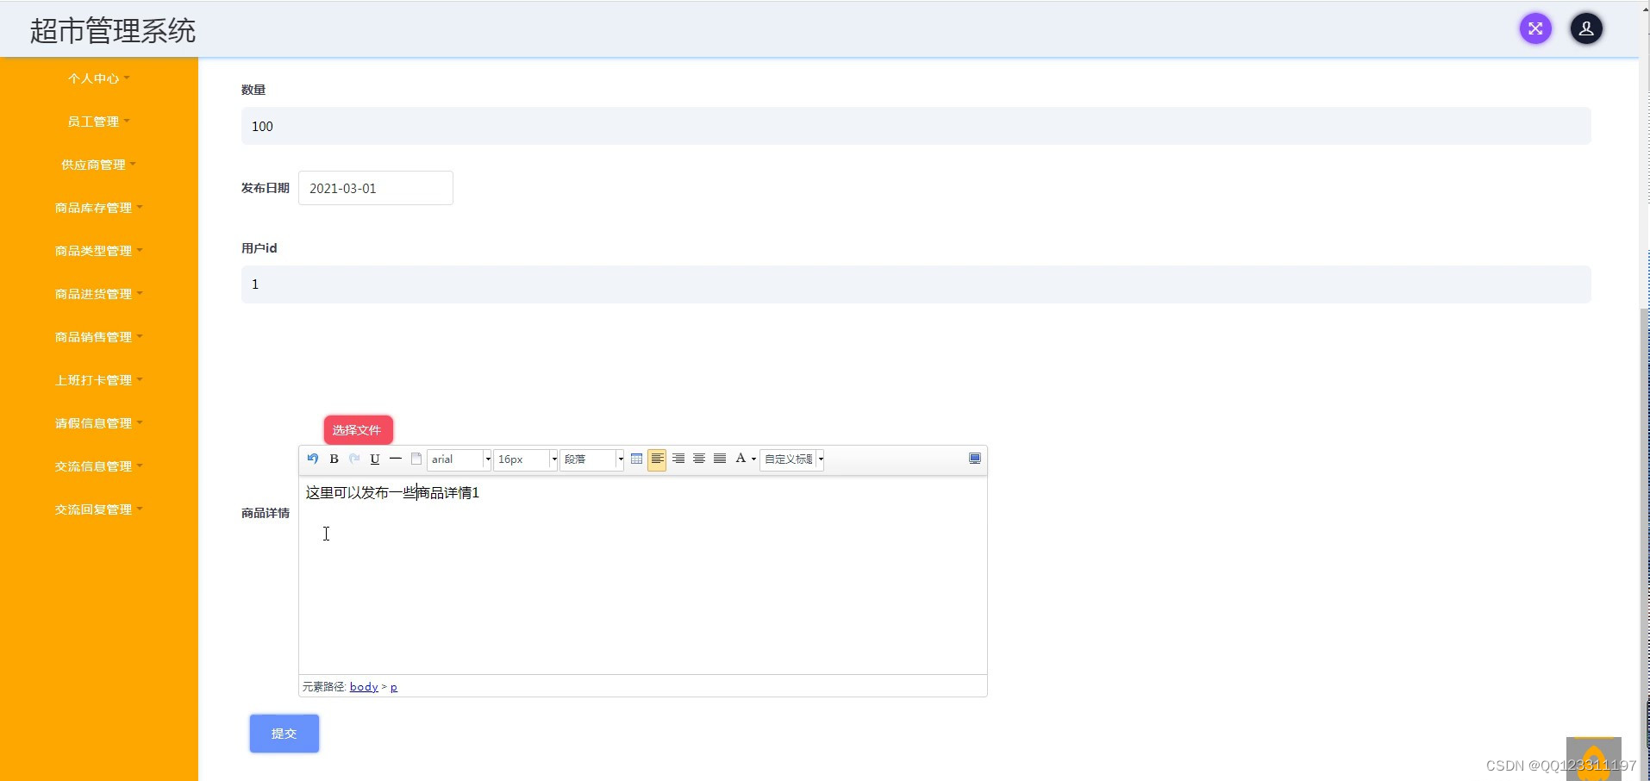Open the user profile avatar icon
The height and width of the screenshot is (781, 1650).
pyautogui.click(x=1586, y=28)
